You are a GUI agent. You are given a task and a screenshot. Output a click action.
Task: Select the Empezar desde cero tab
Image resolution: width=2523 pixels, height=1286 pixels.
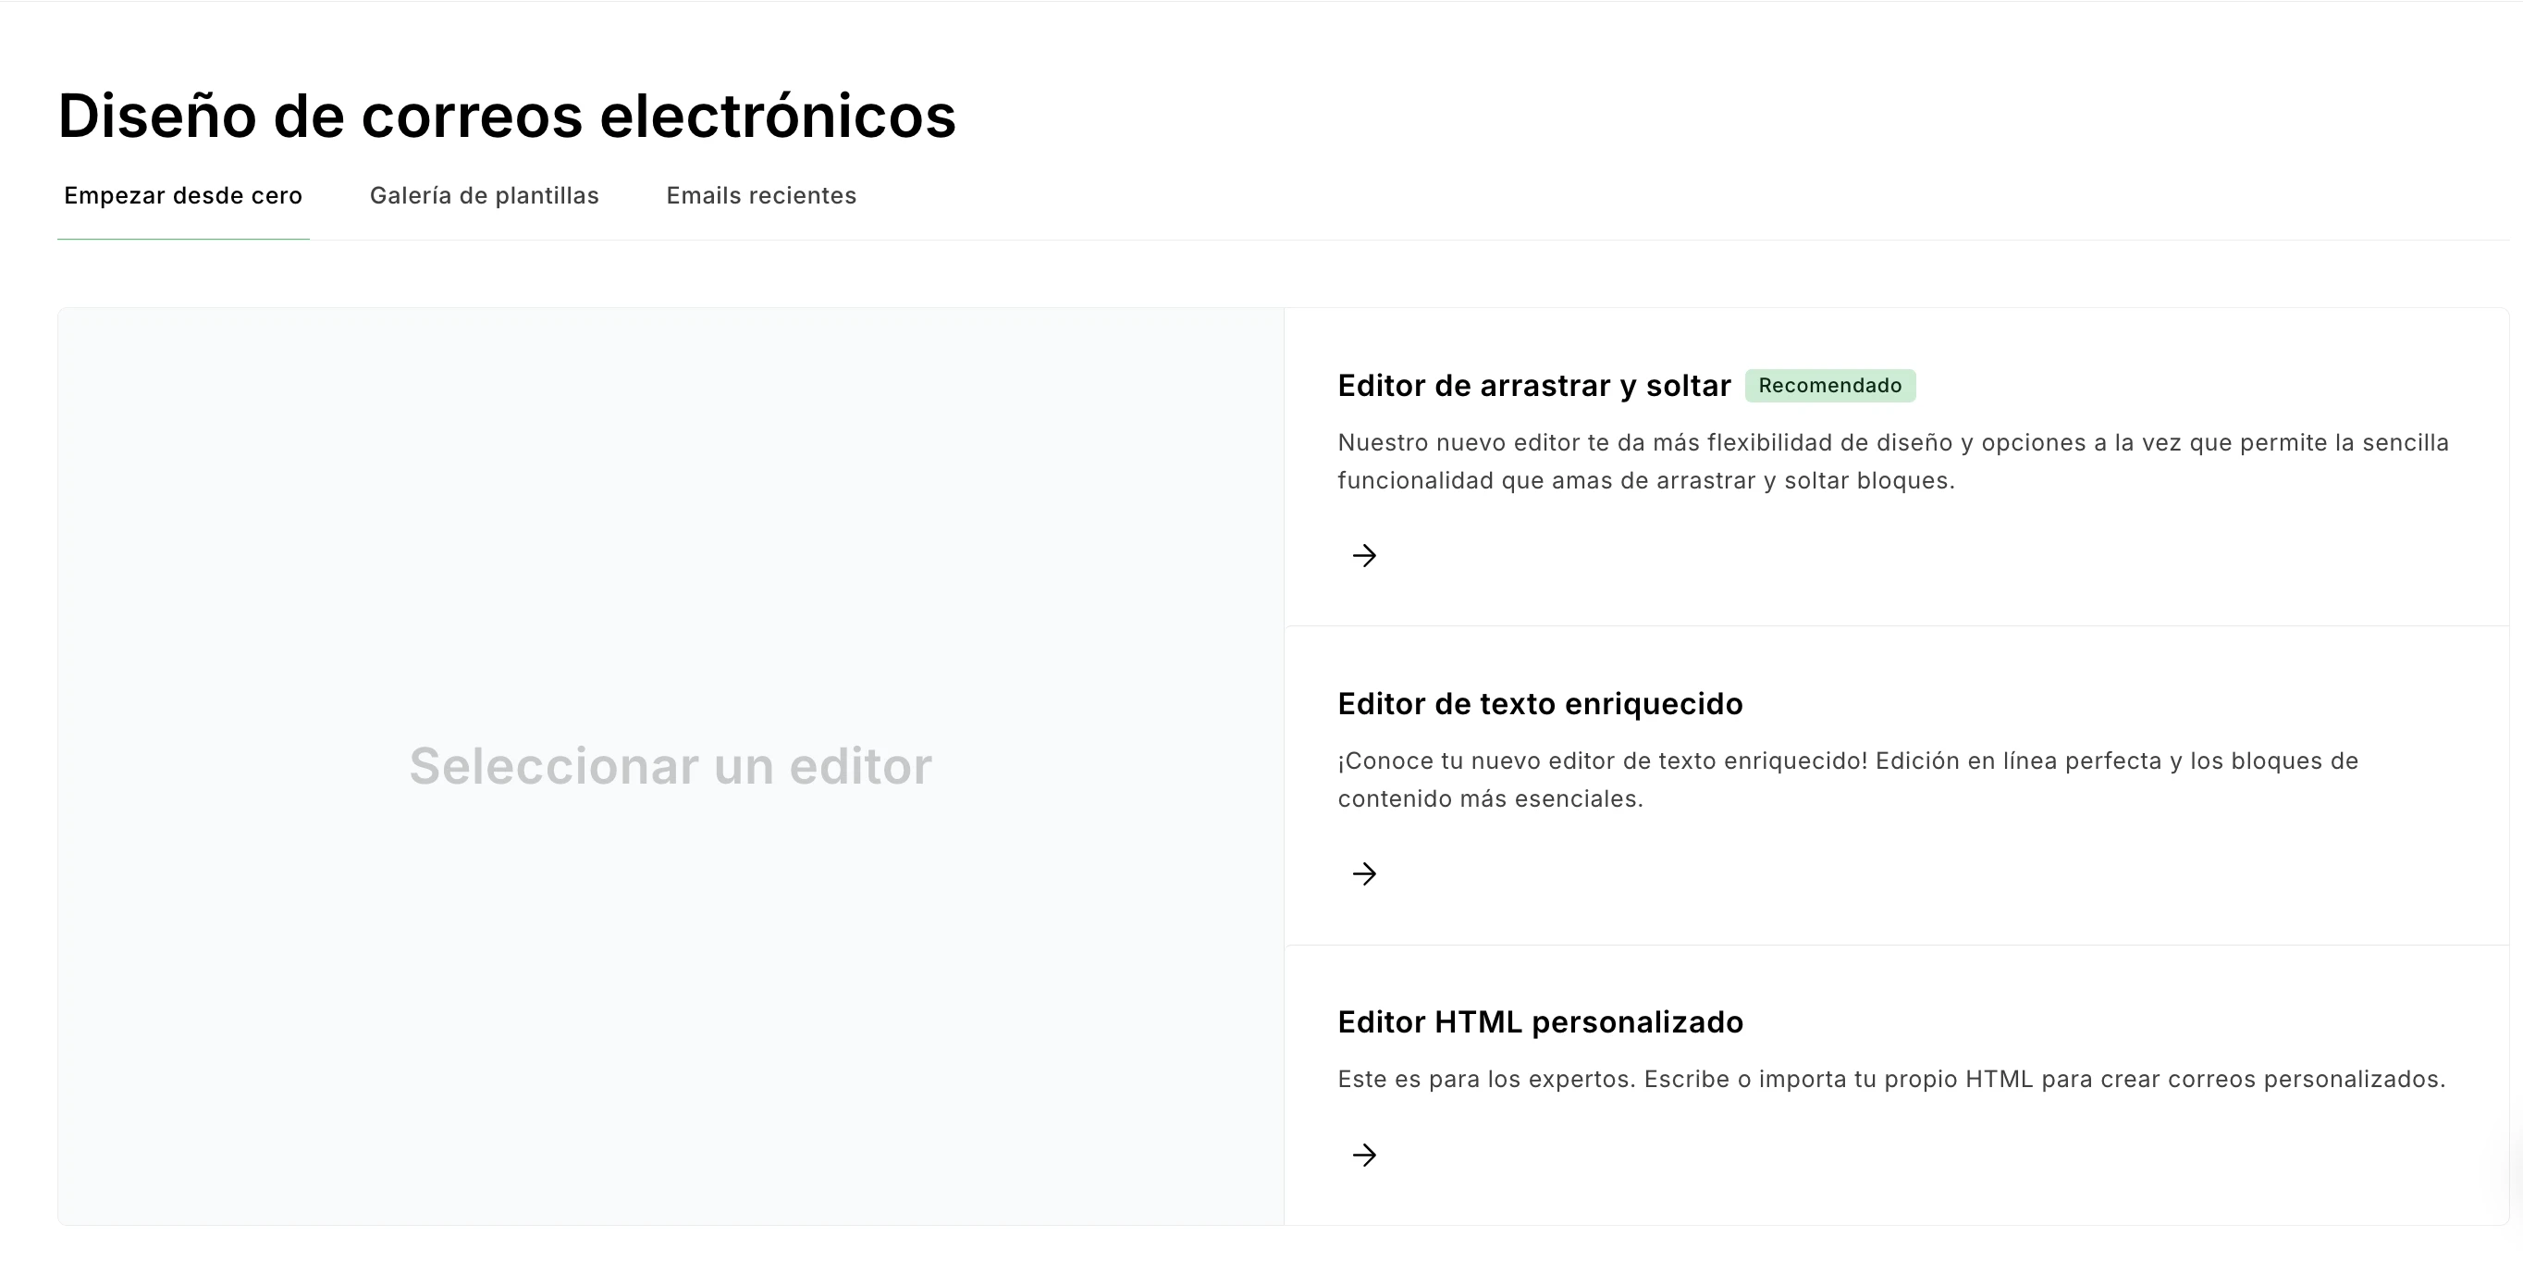[x=183, y=196]
